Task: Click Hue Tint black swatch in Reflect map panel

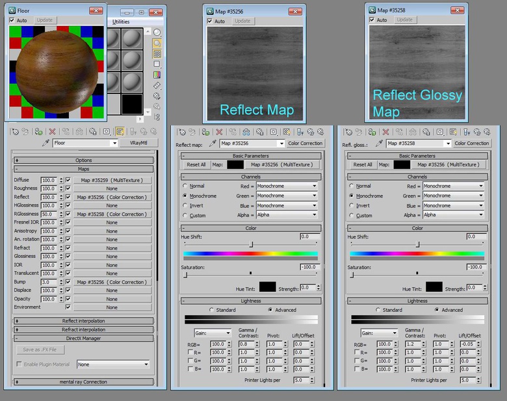Action: click(x=268, y=287)
